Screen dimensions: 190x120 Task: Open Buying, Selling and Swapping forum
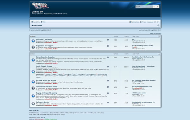47,93
